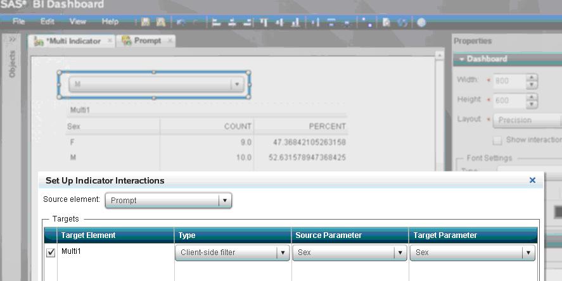Viewport: 562px width, 281px height.
Task: Click the canvas scrollbar up arrow
Action: tap(440, 54)
